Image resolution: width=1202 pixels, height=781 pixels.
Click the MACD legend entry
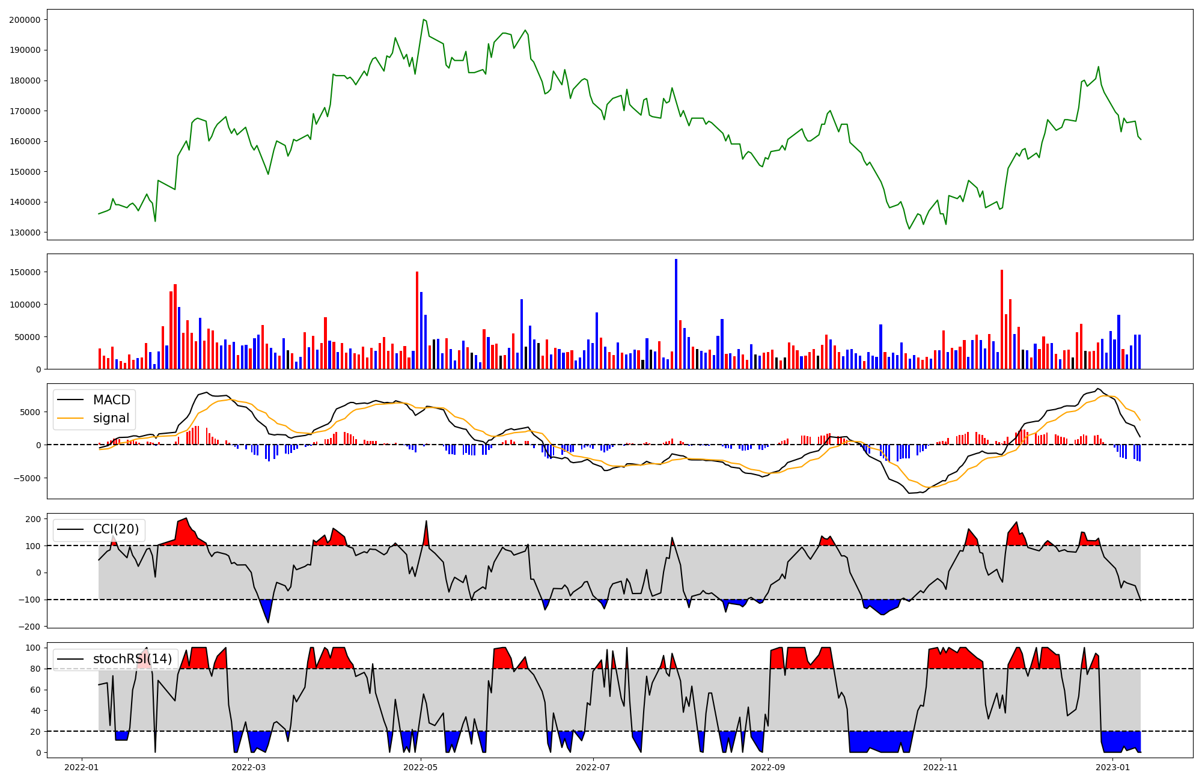(111, 400)
